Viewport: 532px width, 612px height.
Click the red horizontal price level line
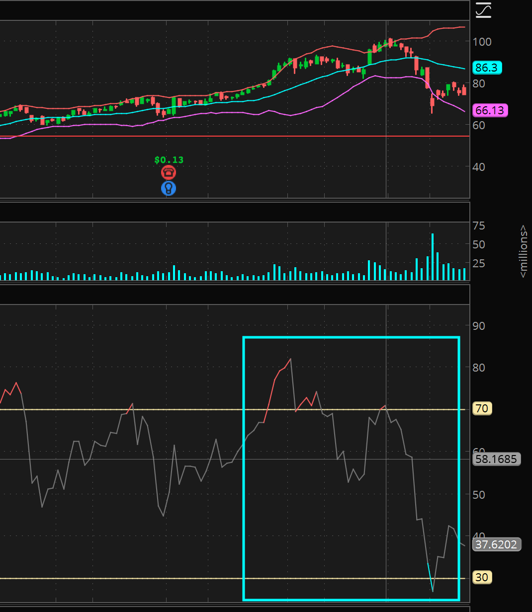[x=235, y=136]
